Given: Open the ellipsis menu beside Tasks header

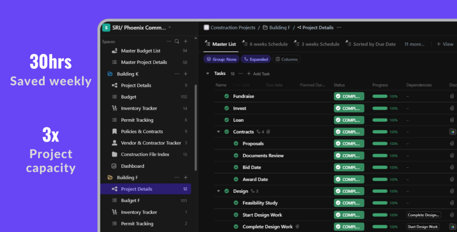Looking at the screenshot, I should [x=241, y=74].
